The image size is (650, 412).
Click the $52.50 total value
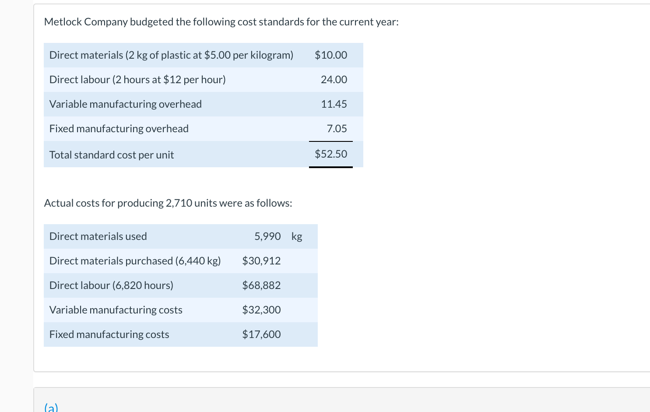(330, 154)
